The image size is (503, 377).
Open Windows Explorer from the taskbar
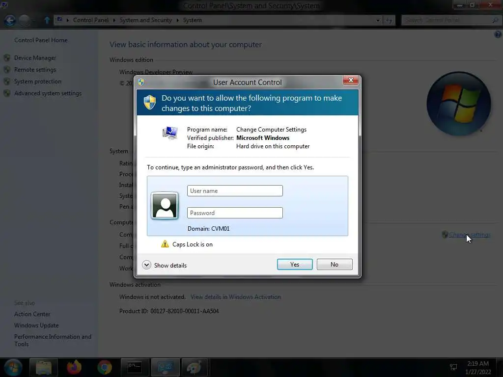pyautogui.click(x=44, y=367)
